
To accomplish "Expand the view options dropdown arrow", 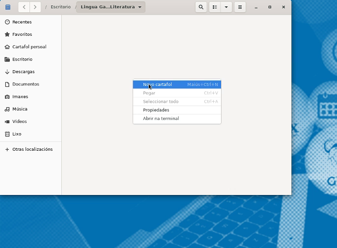I will click(x=226, y=7).
